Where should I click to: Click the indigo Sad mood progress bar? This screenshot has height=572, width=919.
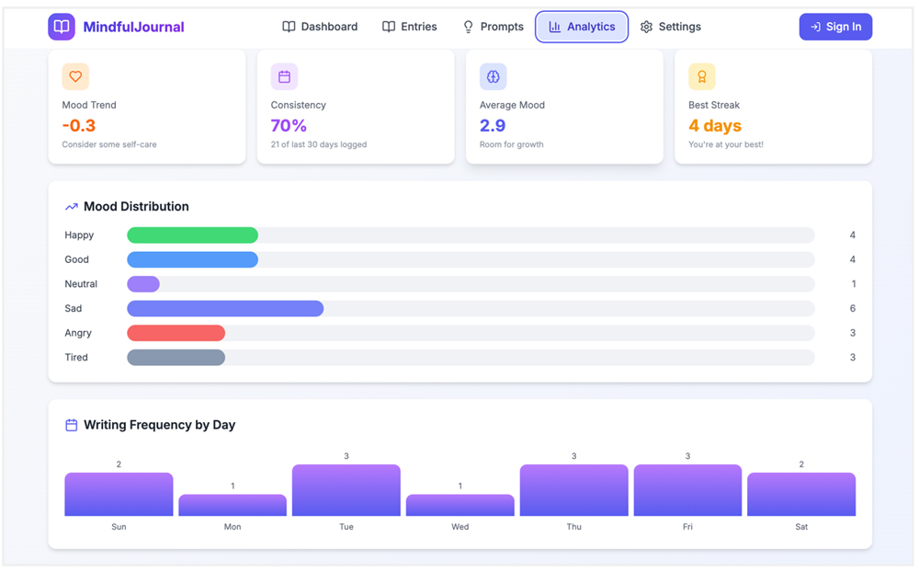click(x=225, y=309)
